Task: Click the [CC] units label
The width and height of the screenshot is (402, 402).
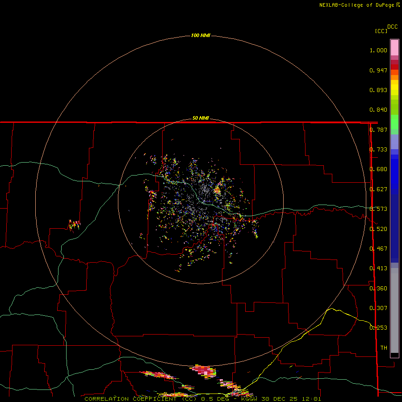Action: [381, 31]
